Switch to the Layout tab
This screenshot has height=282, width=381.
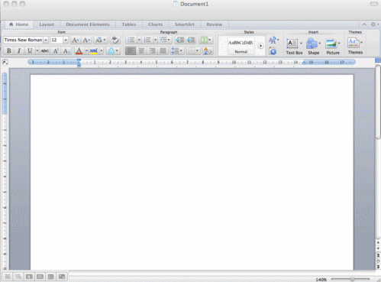coord(47,24)
